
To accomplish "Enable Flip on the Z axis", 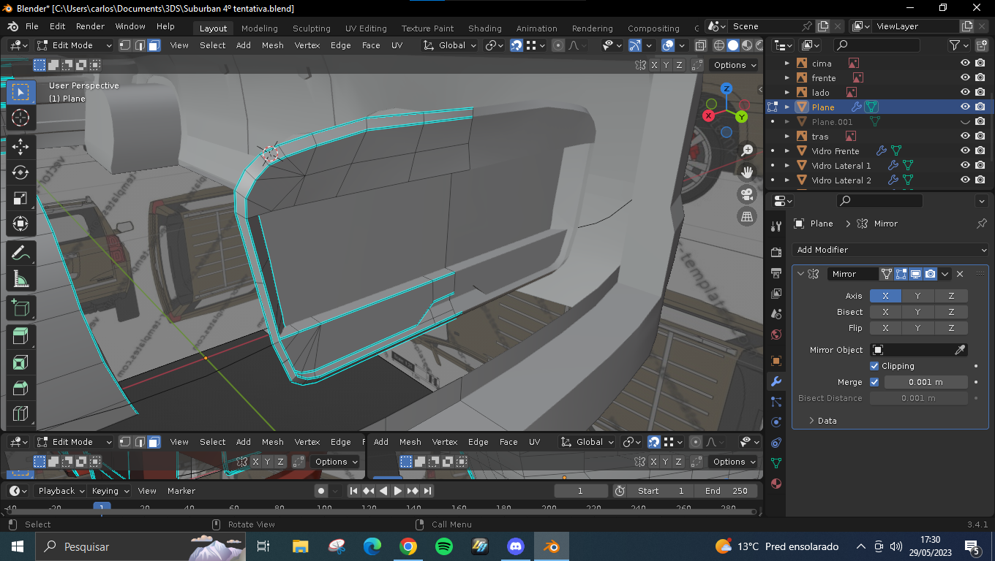I will pos(951,328).
